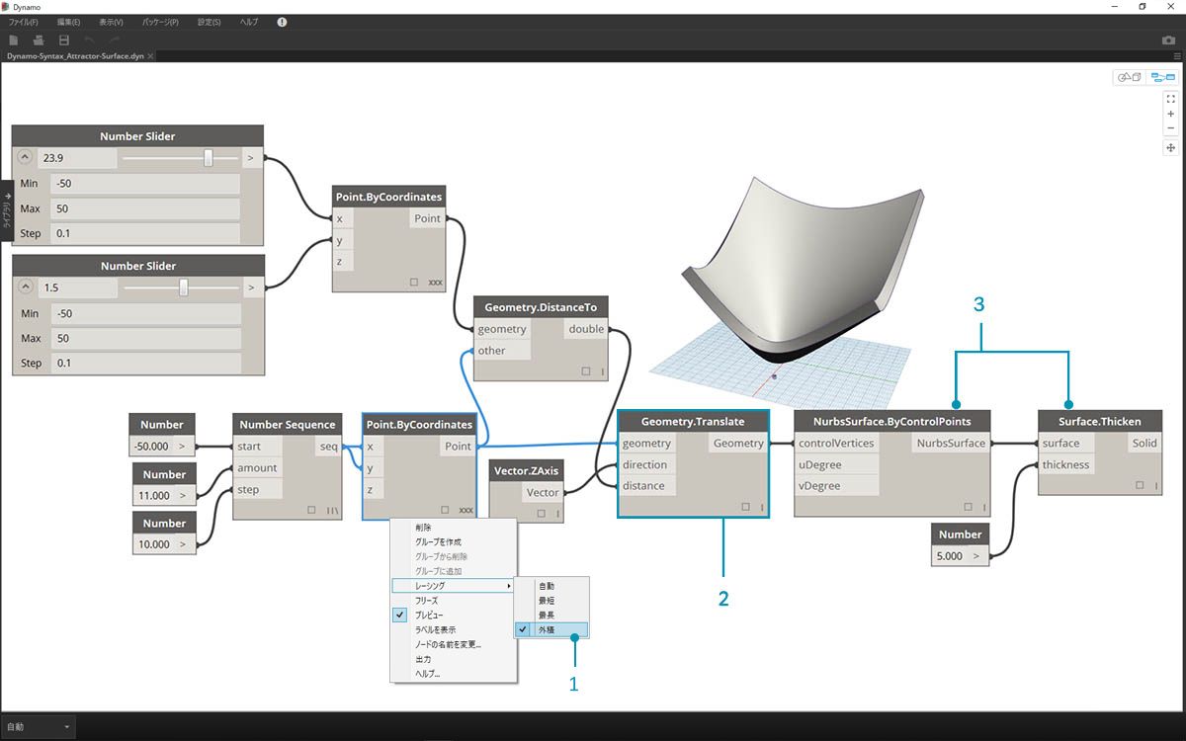Click the Open file toolbar icon
Screen dimensions: 1186x741
(39, 40)
